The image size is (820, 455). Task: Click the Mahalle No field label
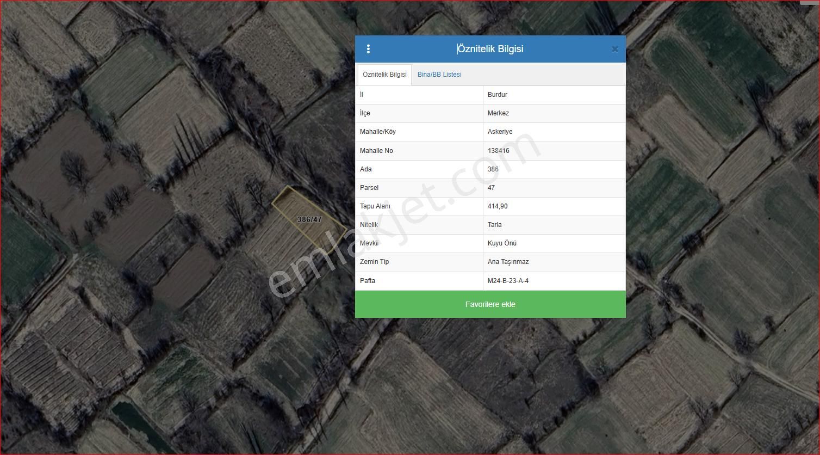tap(376, 151)
